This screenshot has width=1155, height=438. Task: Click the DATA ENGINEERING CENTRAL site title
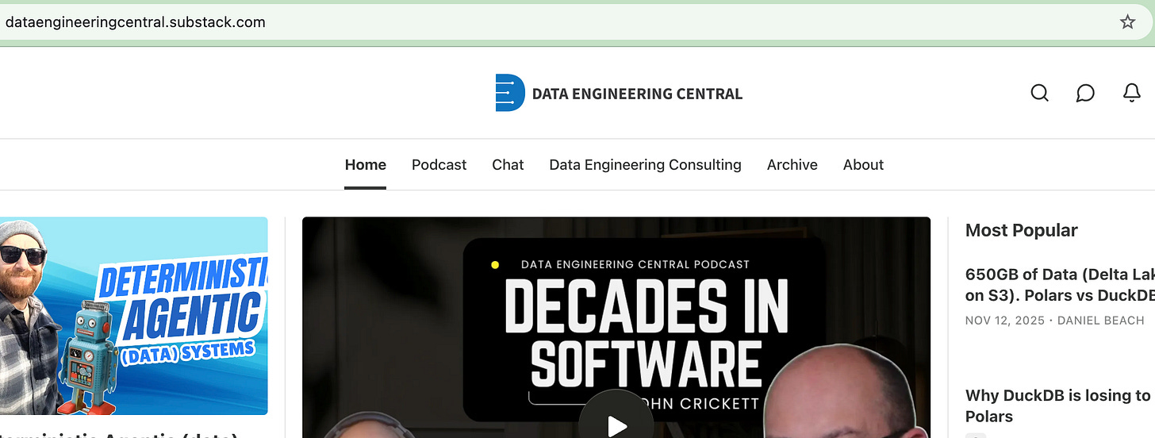(x=637, y=94)
